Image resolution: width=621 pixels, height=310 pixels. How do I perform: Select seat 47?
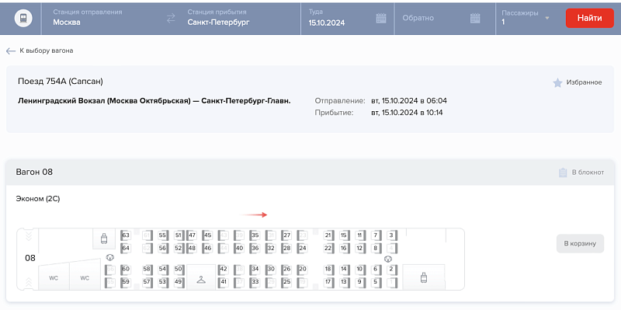click(x=192, y=235)
